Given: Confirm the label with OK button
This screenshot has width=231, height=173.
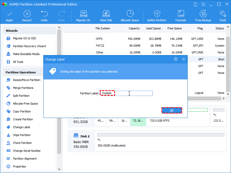Looking at the screenshot, I should [x=172, y=110].
